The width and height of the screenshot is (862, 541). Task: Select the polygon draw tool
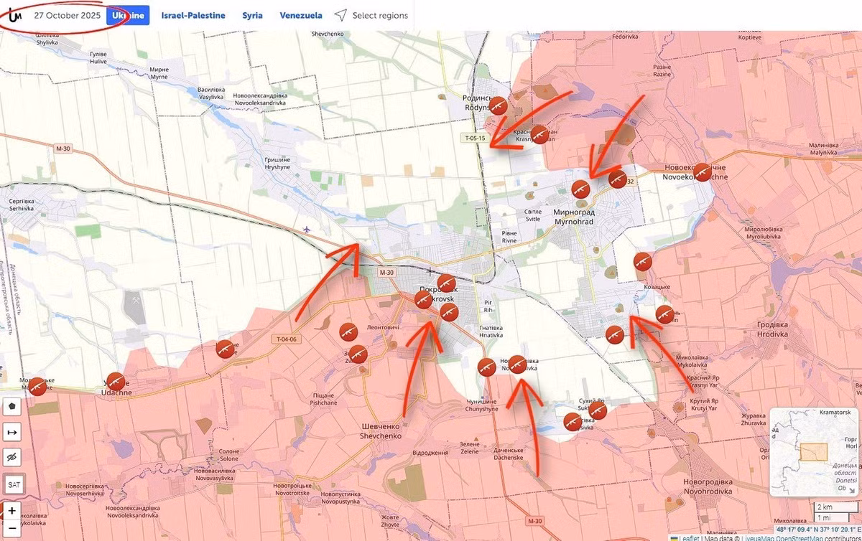[x=13, y=405]
